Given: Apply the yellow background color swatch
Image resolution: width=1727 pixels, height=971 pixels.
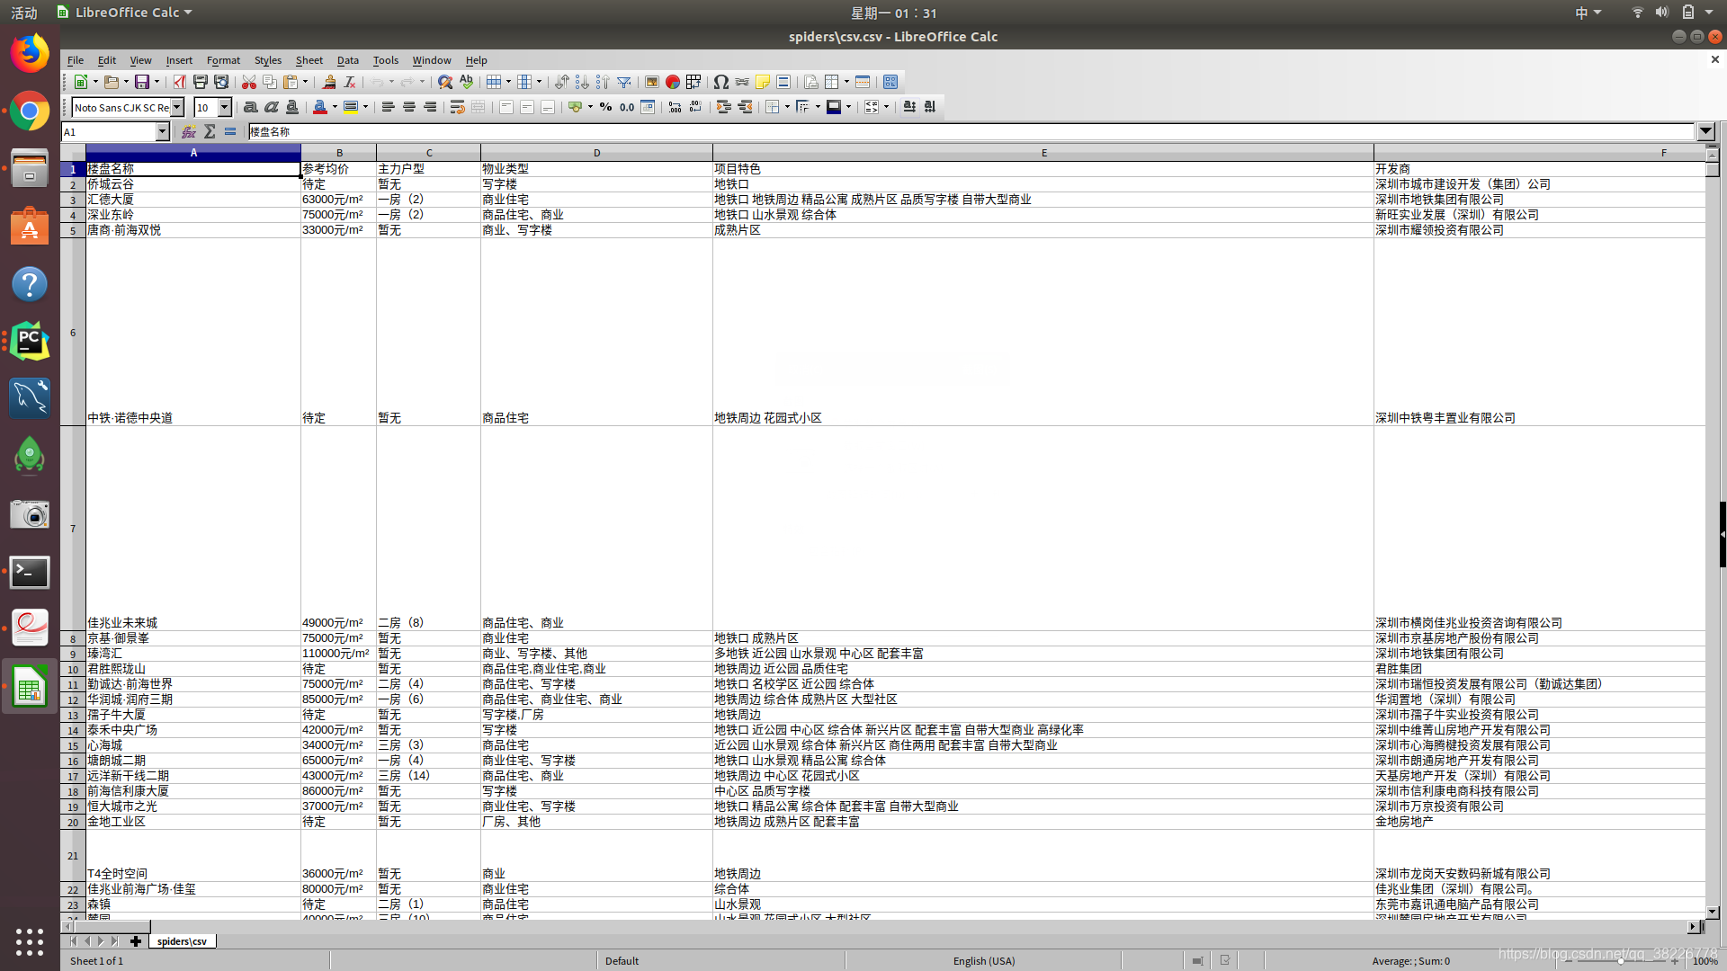Looking at the screenshot, I should tap(351, 107).
